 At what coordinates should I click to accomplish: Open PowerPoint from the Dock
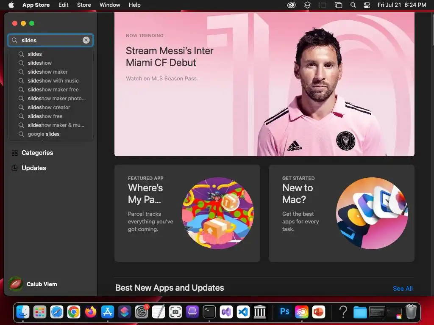click(319, 312)
